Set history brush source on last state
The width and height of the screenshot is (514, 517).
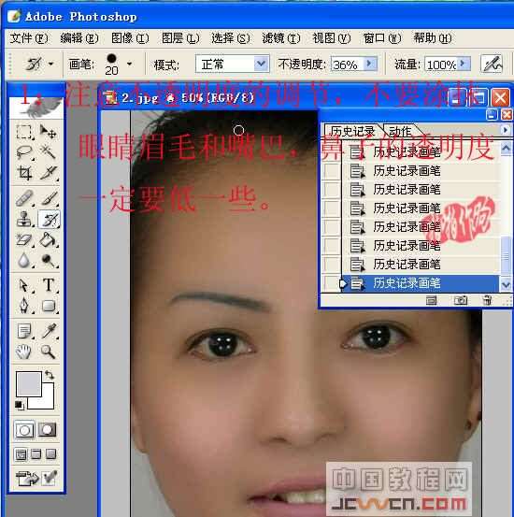click(x=331, y=283)
